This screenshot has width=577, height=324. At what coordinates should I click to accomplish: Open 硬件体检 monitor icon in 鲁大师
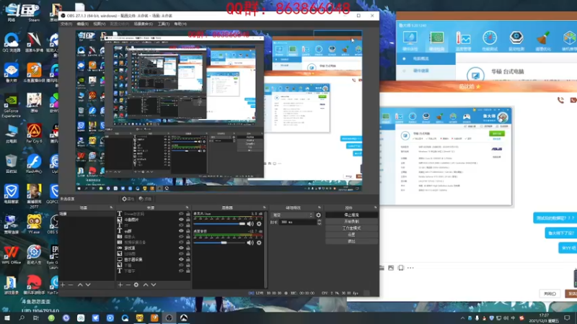[x=410, y=41]
